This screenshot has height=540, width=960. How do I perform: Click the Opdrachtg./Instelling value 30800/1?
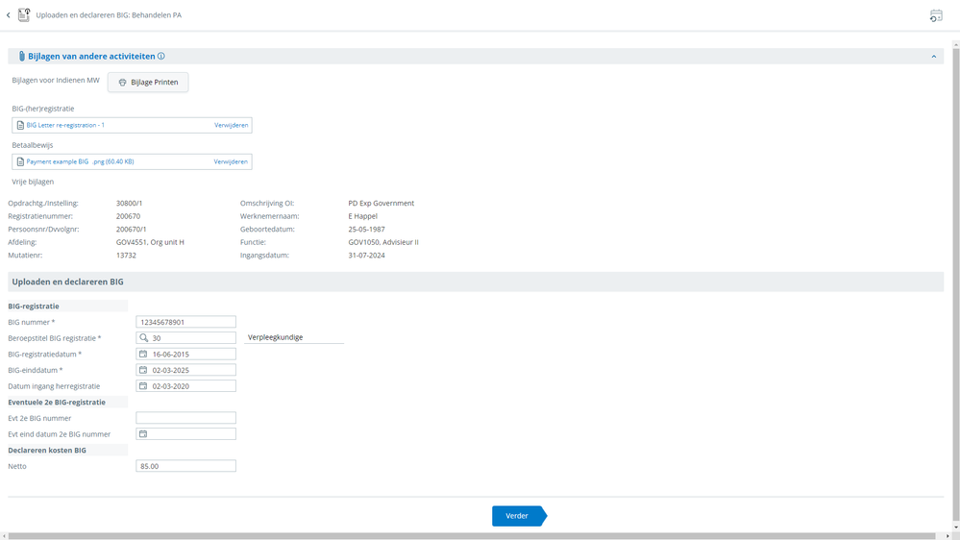click(x=129, y=204)
